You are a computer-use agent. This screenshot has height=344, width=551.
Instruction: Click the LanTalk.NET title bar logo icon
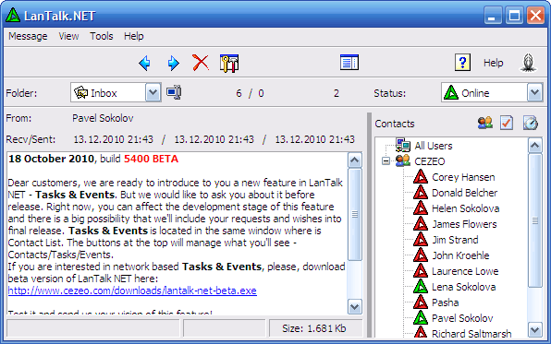point(13,15)
